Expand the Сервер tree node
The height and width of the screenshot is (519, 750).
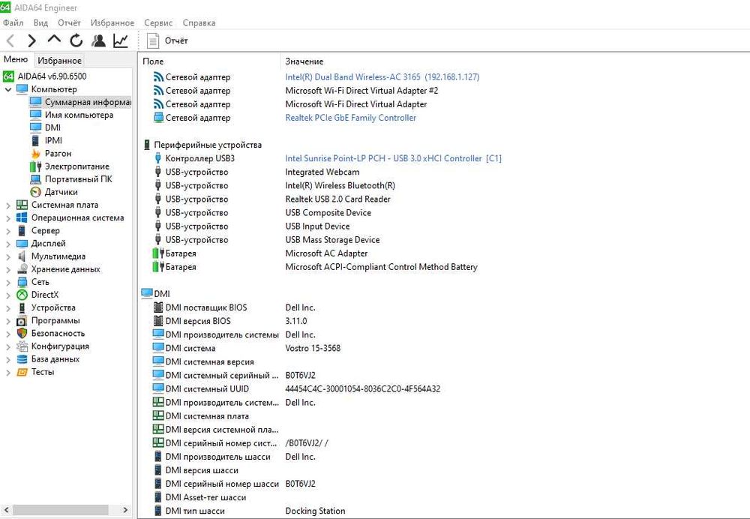point(8,231)
